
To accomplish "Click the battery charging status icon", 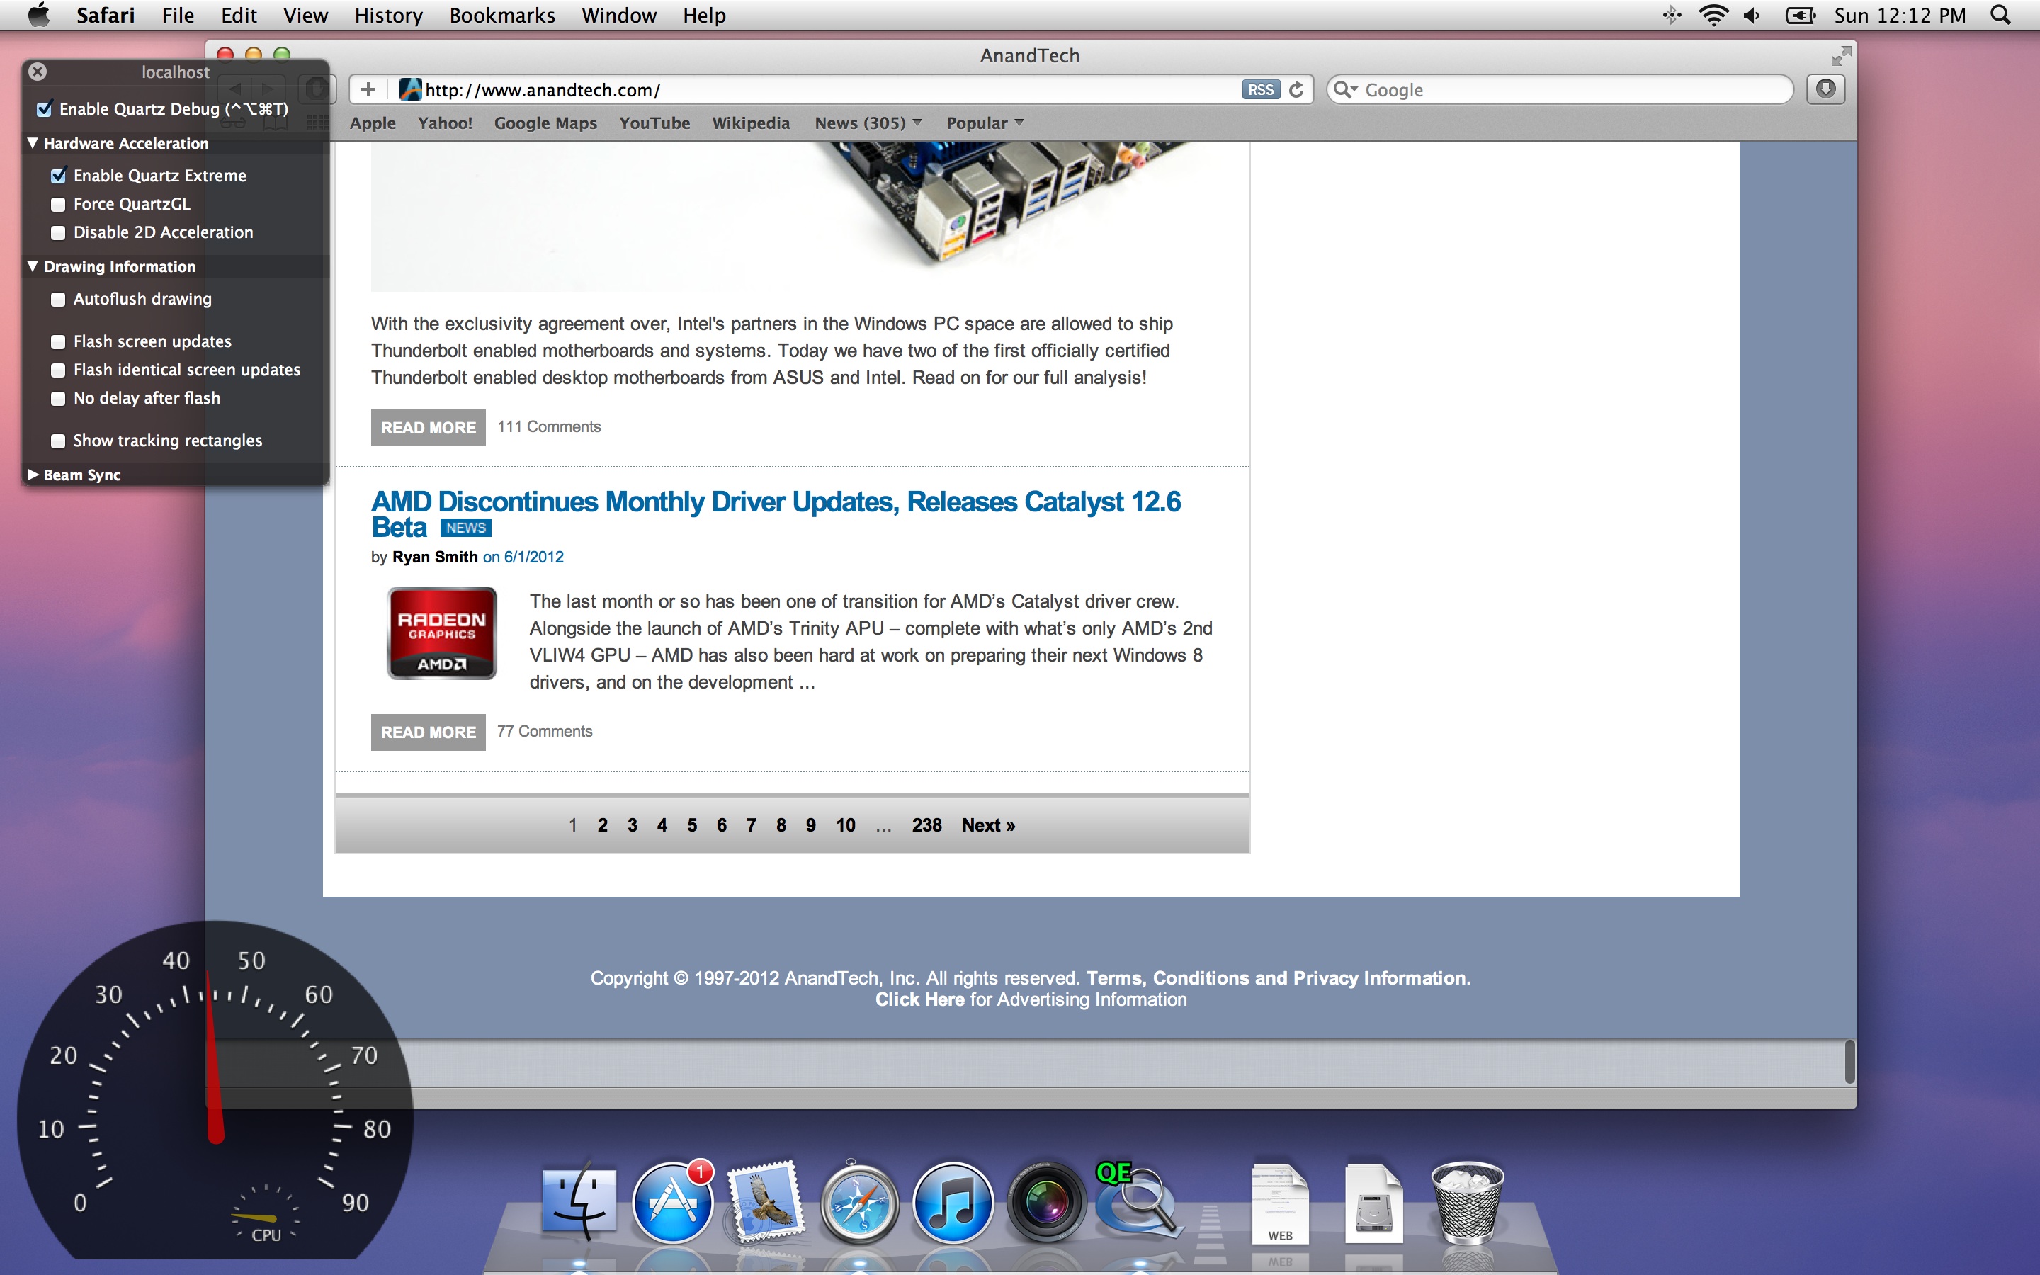I will pyautogui.click(x=1800, y=15).
